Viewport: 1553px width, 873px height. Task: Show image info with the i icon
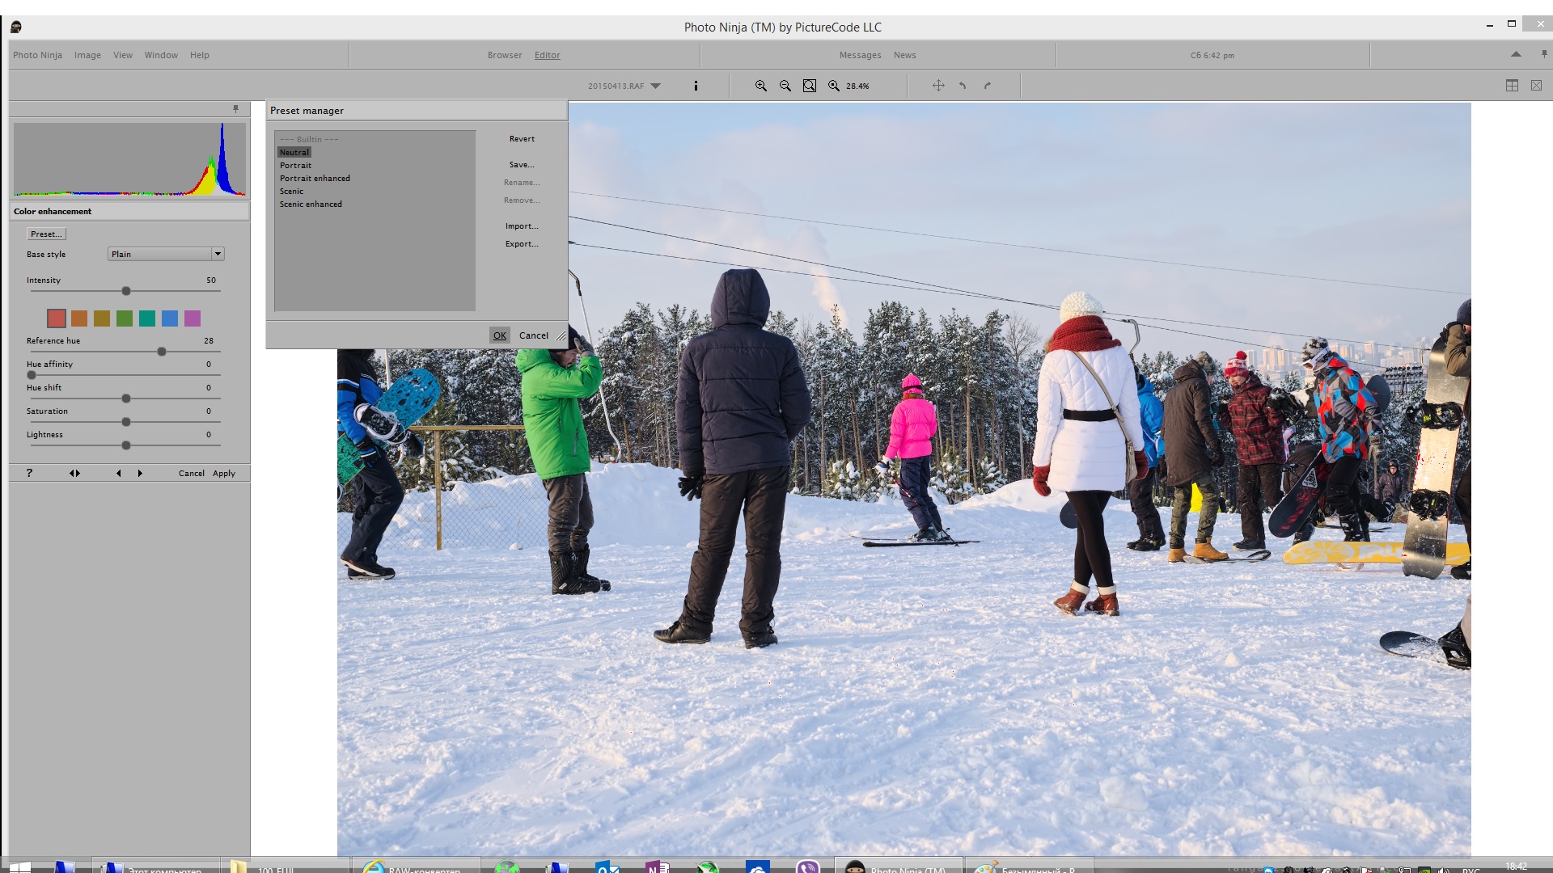click(x=696, y=86)
